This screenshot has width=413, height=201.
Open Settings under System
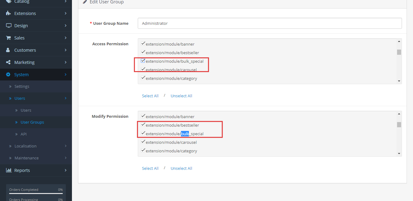(22, 87)
